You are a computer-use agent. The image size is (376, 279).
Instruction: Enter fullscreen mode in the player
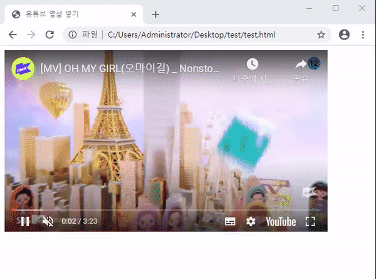310,221
